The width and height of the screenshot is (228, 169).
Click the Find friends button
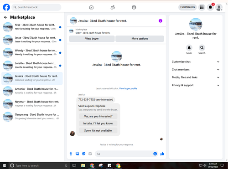tap(187, 7)
